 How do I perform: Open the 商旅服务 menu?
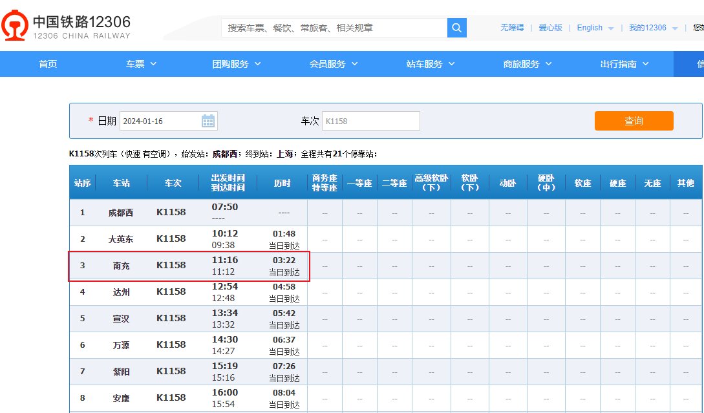526,64
